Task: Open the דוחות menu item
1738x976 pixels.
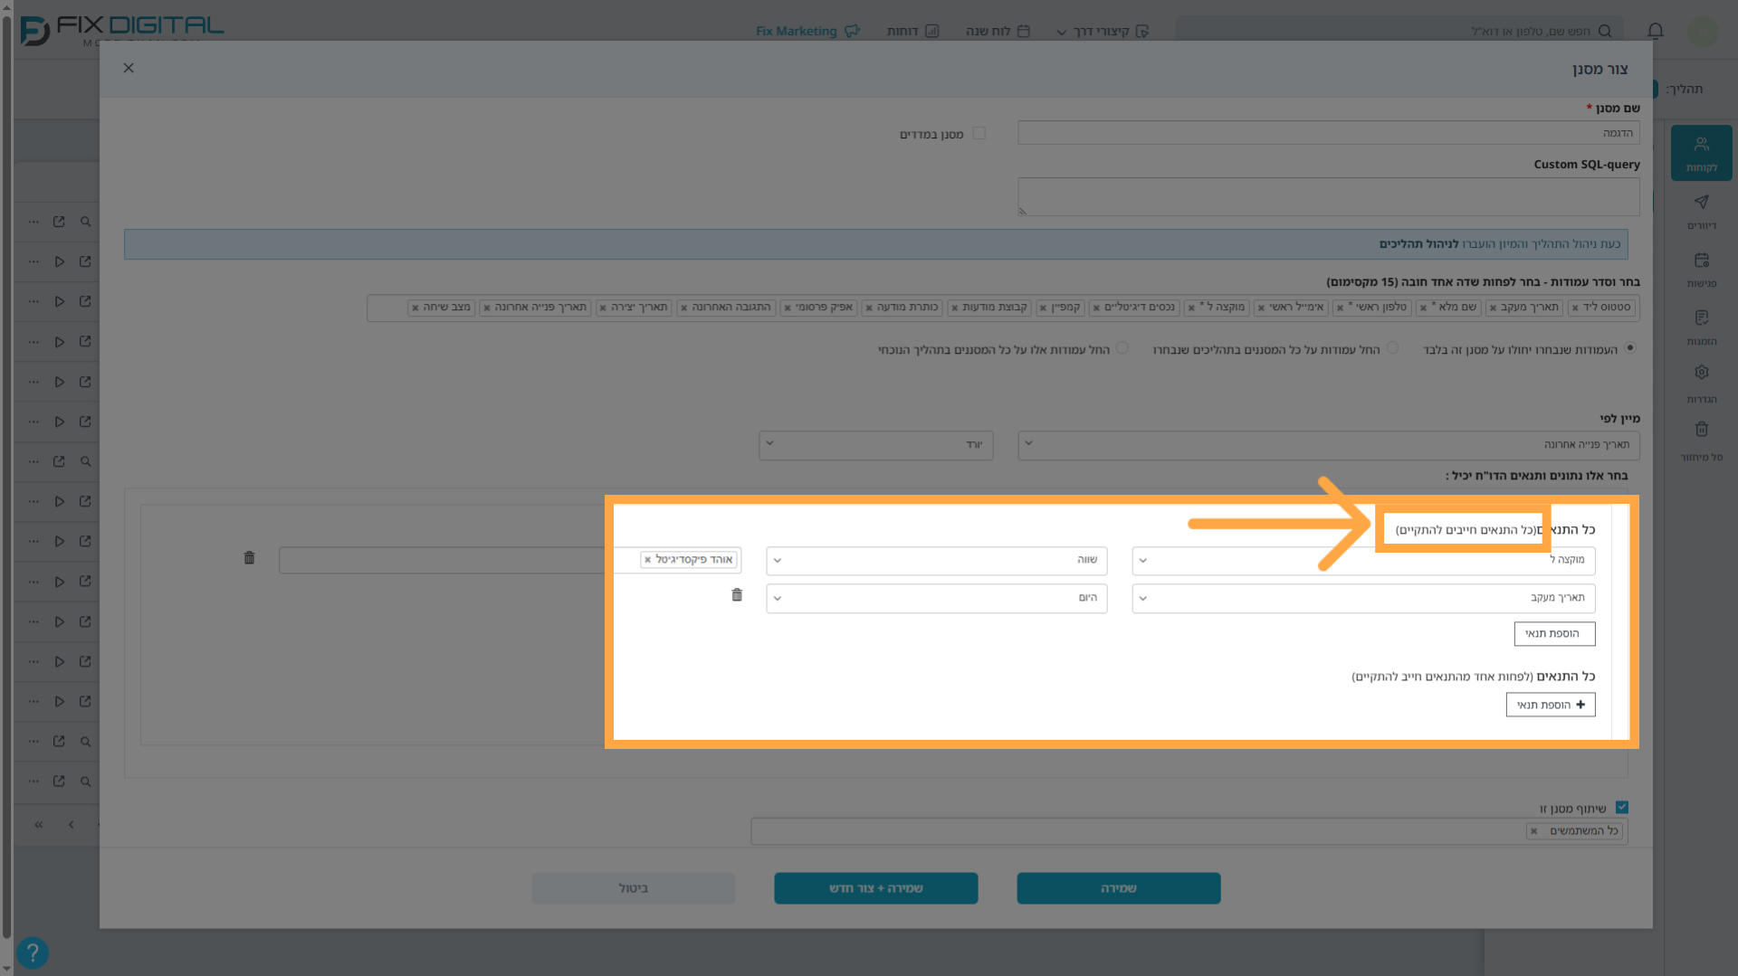Action: (x=912, y=31)
